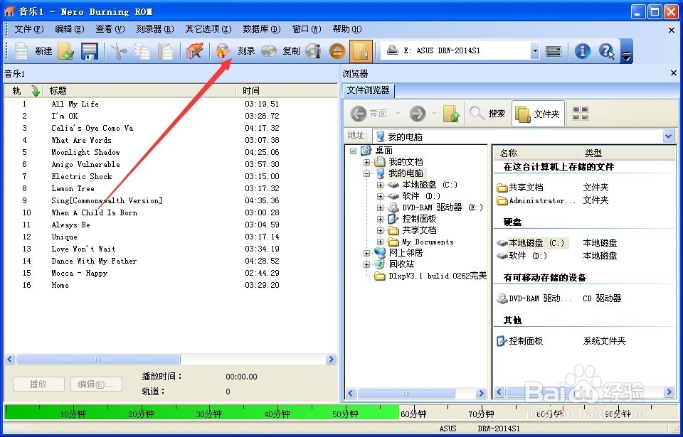Expand the 网上邻居 tree node

pyautogui.click(x=367, y=253)
